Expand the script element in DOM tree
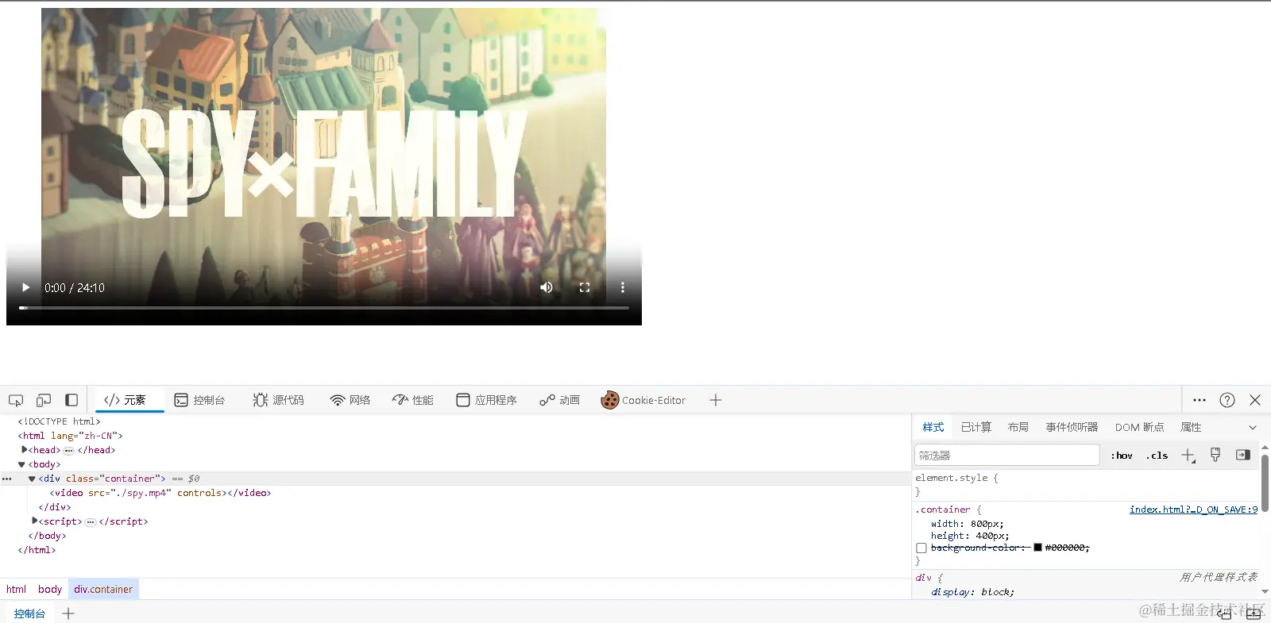The image size is (1271, 623). [35, 521]
